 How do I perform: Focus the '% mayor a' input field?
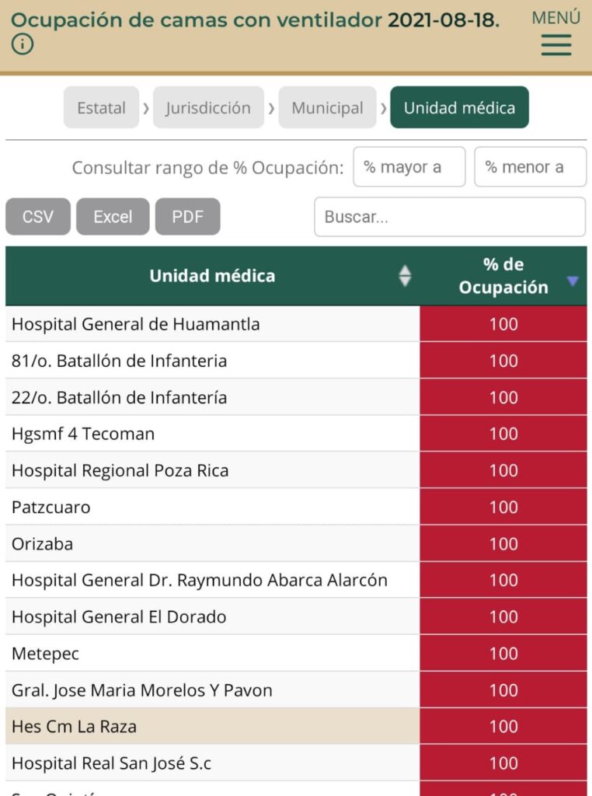tap(409, 167)
